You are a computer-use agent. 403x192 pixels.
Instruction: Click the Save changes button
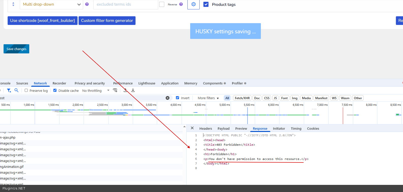point(17,49)
